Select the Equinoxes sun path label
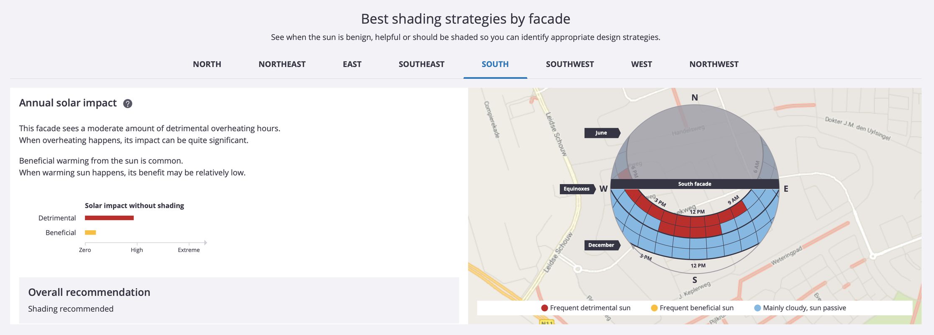This screenshot has width=934, height=335. [577, 189]
